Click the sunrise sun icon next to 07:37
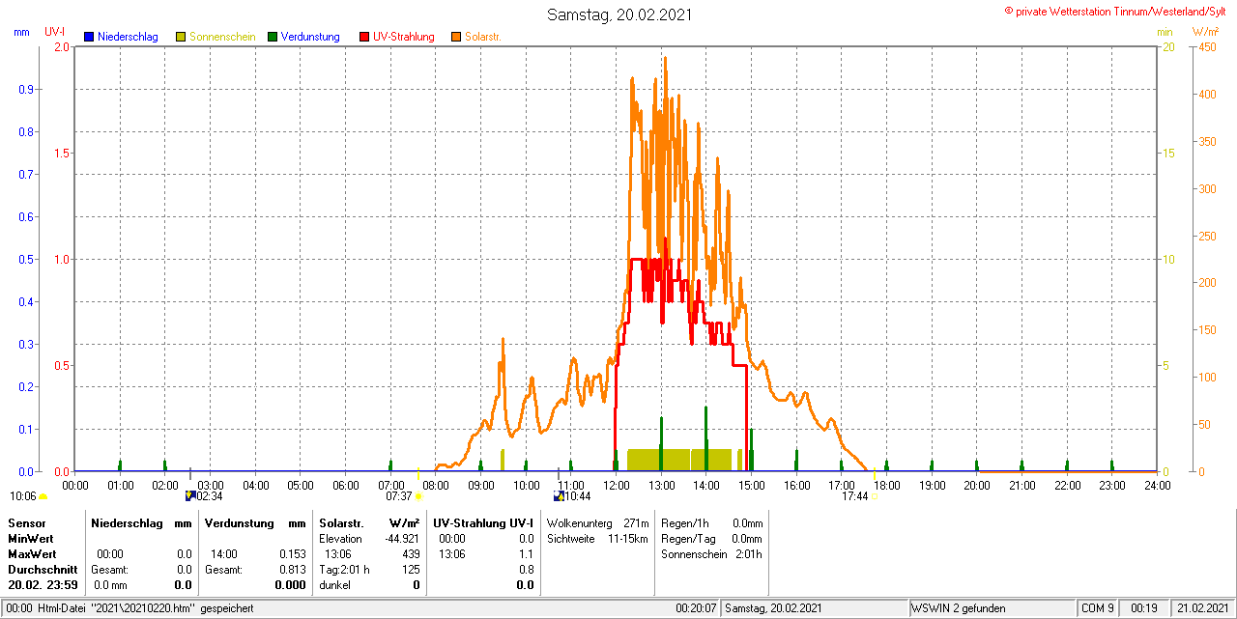 point(418,496)
